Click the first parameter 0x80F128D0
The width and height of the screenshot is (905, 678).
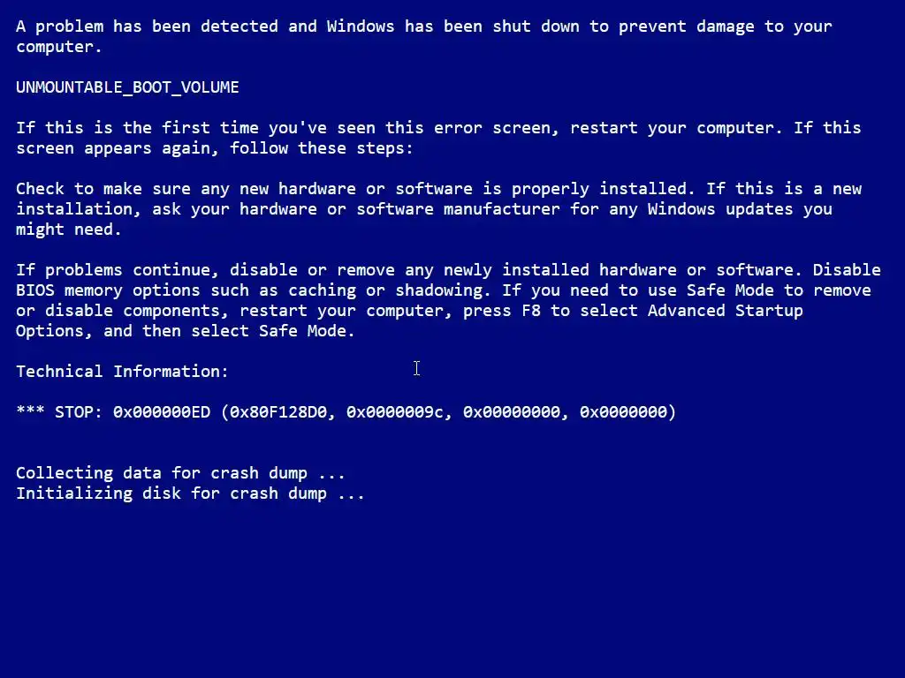click(x=278, y=411)
